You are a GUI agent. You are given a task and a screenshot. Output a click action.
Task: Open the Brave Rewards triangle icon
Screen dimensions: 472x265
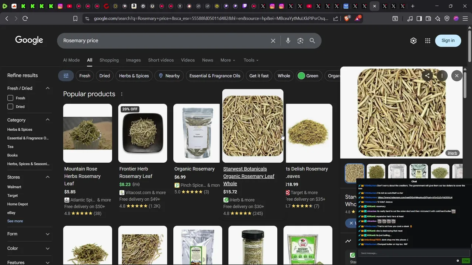click(358, 18)
